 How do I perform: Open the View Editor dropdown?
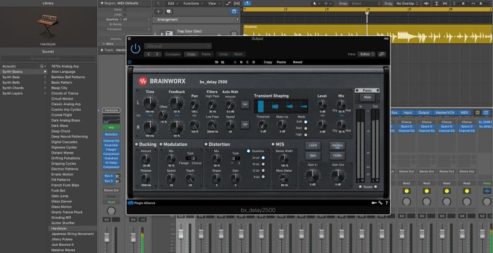(367, 54)
